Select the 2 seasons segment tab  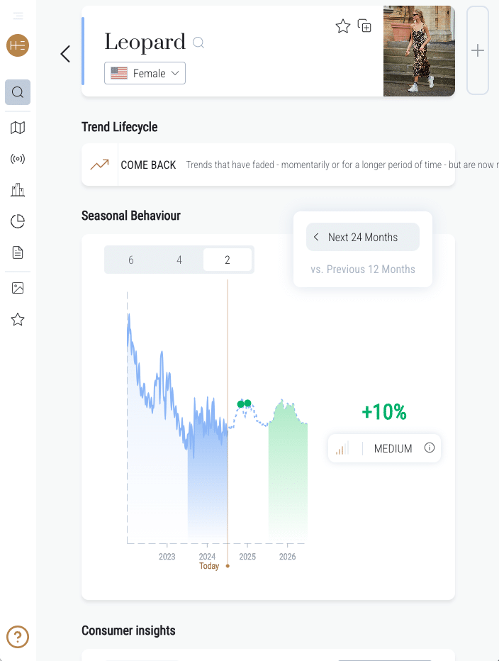click(227, 260)
